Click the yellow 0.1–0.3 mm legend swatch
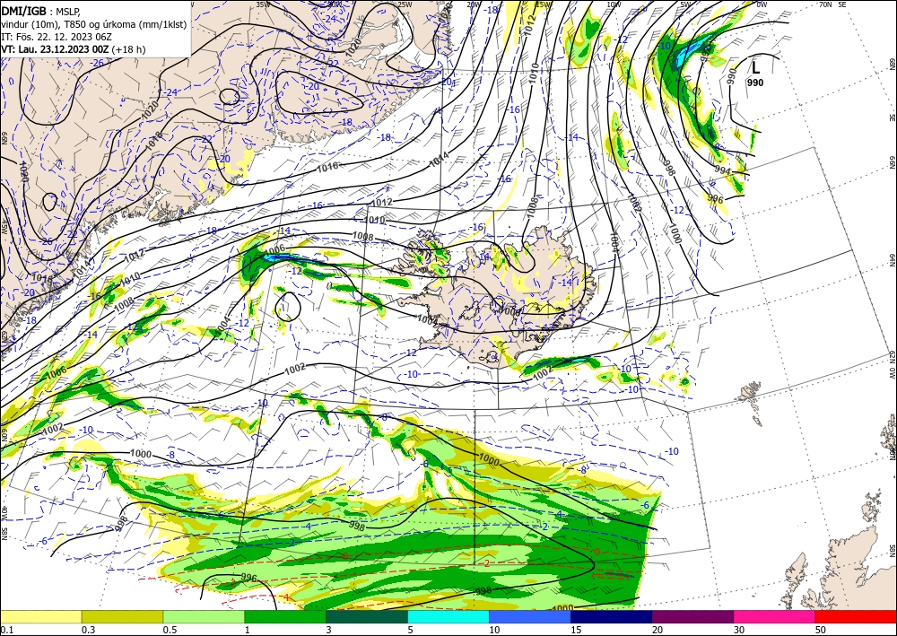 coord(40,616)
